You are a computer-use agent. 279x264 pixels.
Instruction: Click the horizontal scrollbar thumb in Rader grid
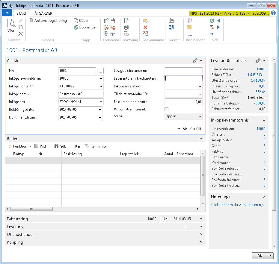[x=31, y=209]
